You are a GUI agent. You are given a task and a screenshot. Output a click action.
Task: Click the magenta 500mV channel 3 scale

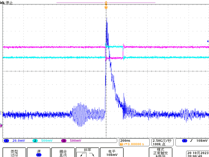coord(75,141)
